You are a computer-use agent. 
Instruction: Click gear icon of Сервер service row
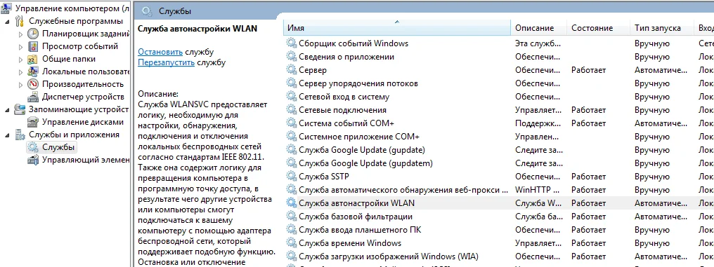coord(291,70)
